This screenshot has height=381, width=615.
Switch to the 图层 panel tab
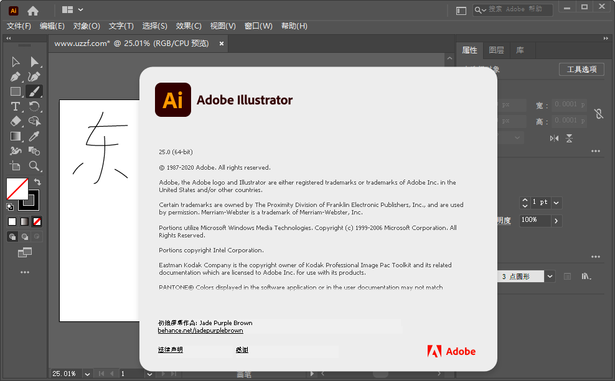click(496, 50)
